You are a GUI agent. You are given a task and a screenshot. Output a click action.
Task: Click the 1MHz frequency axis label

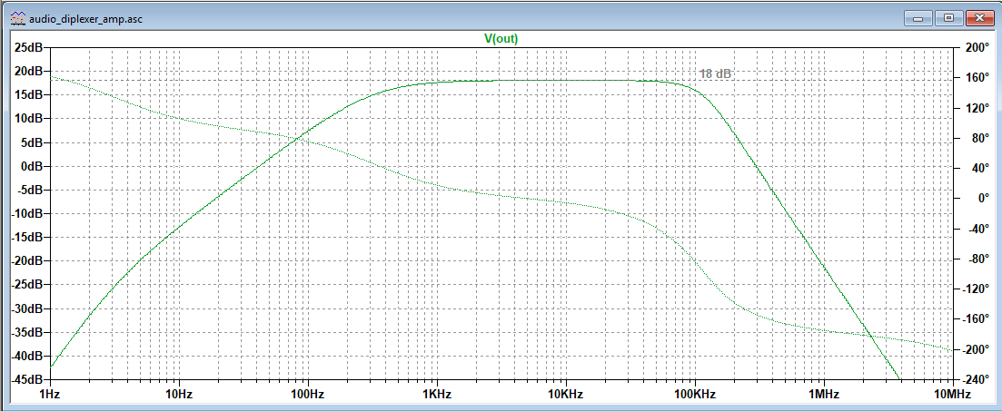click(x=824, y=393)
